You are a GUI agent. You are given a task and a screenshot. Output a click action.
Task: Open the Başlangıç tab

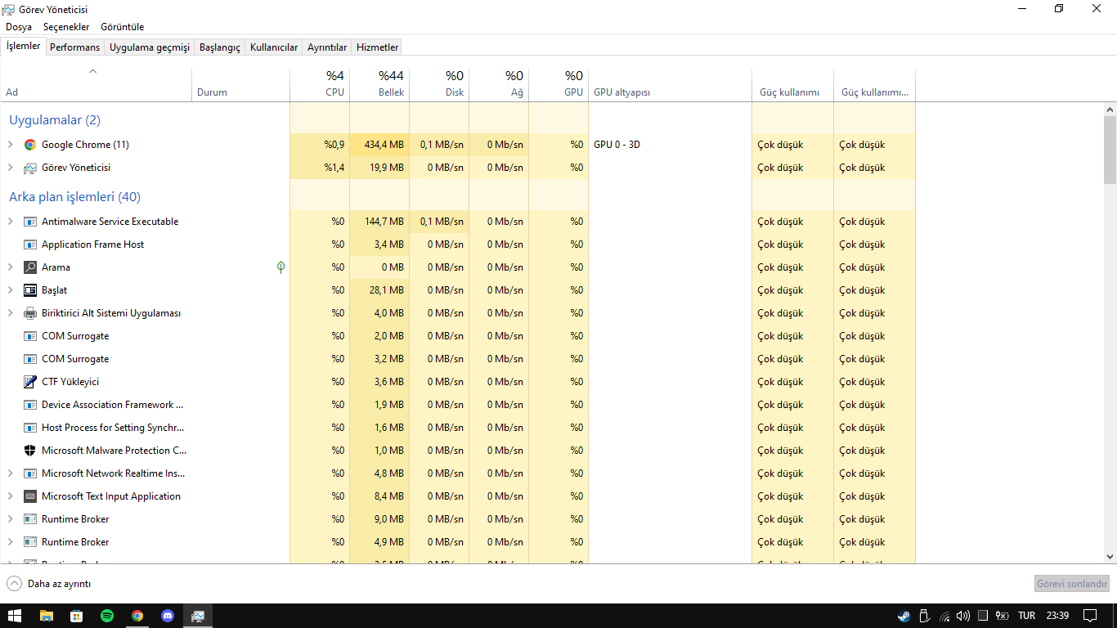click(x=219, y=47)
